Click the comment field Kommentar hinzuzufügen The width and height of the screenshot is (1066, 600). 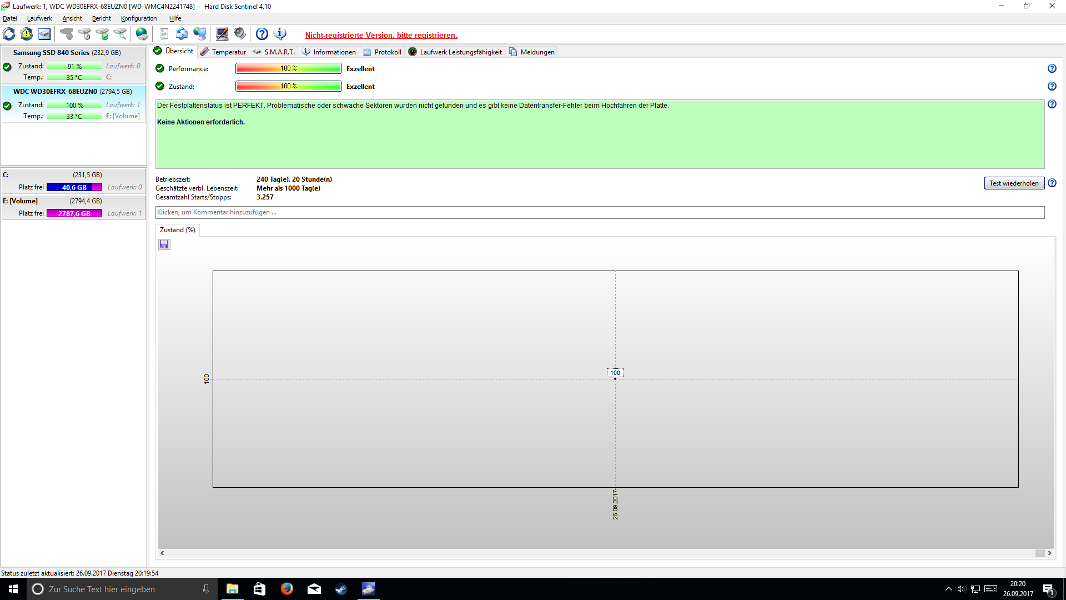pos(600,212)
